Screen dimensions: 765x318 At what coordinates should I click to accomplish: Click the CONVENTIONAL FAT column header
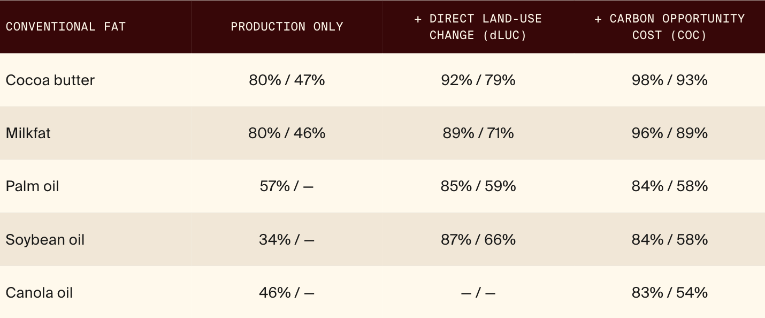pos(66,27)
